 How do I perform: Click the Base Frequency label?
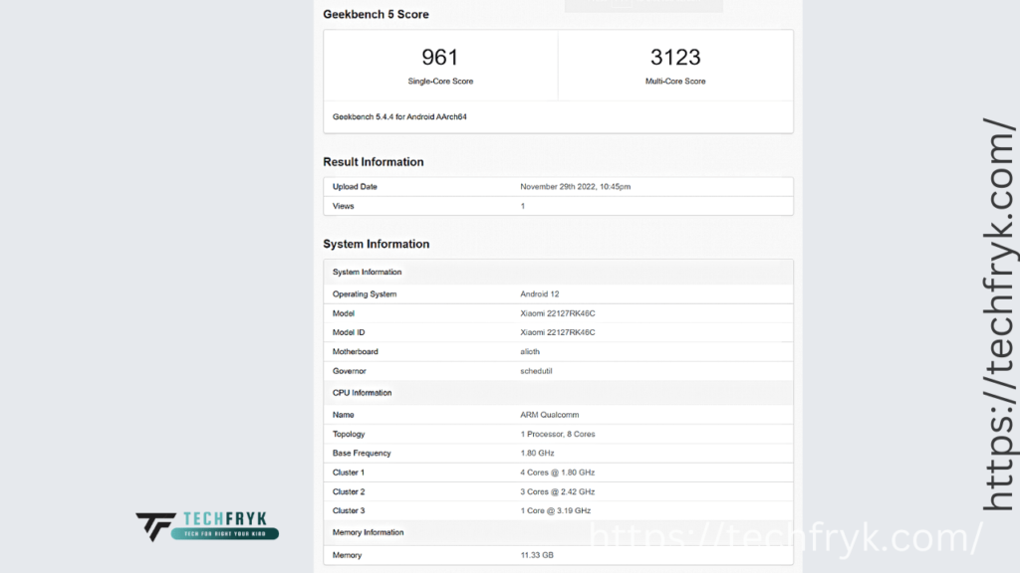pos(362,453)
